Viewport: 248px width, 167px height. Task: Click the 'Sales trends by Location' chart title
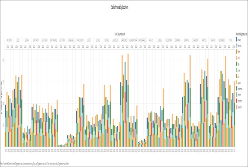click(120, 7)
